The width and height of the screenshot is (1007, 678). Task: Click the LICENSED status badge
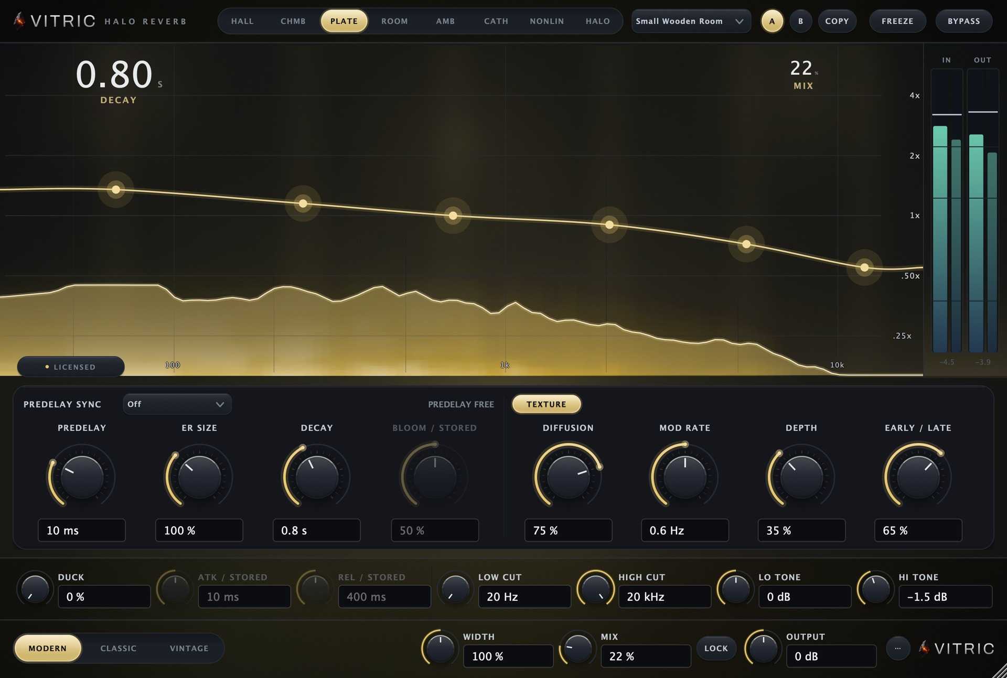coord(71,367)
